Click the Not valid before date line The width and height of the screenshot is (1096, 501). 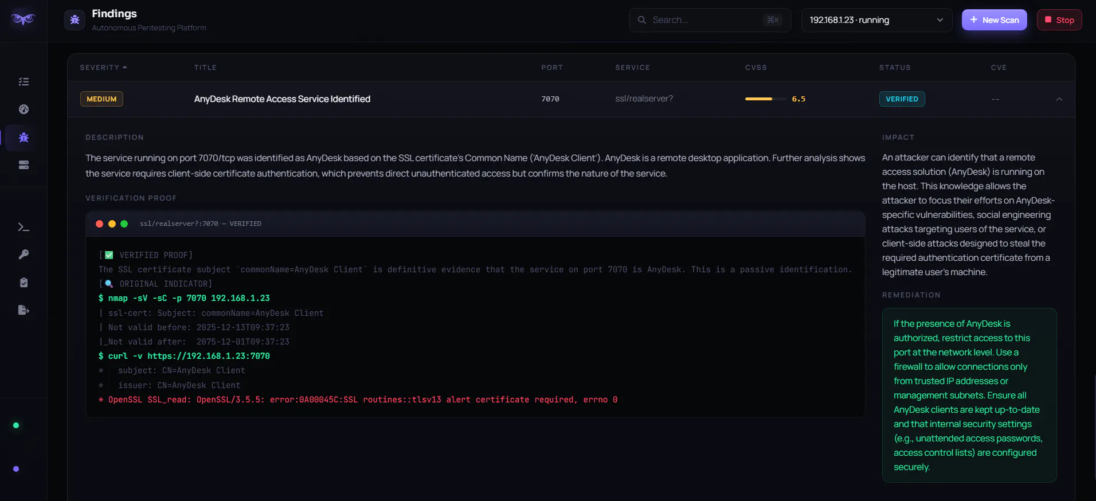pyautogui.click(x=194, y=327)
